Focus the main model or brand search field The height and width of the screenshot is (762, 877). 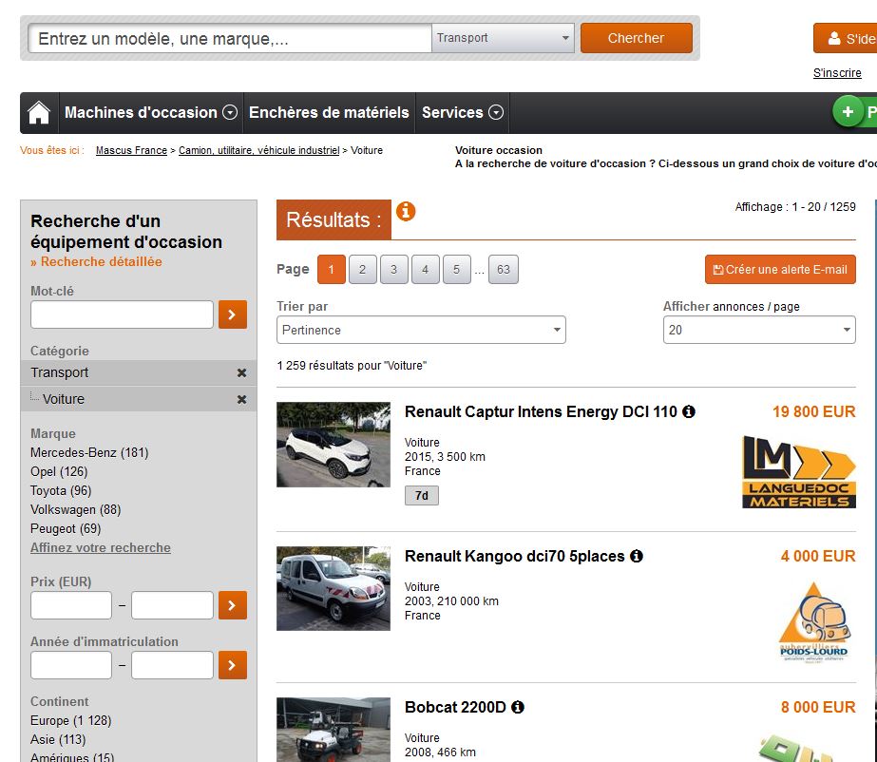[x=230, y=38]
